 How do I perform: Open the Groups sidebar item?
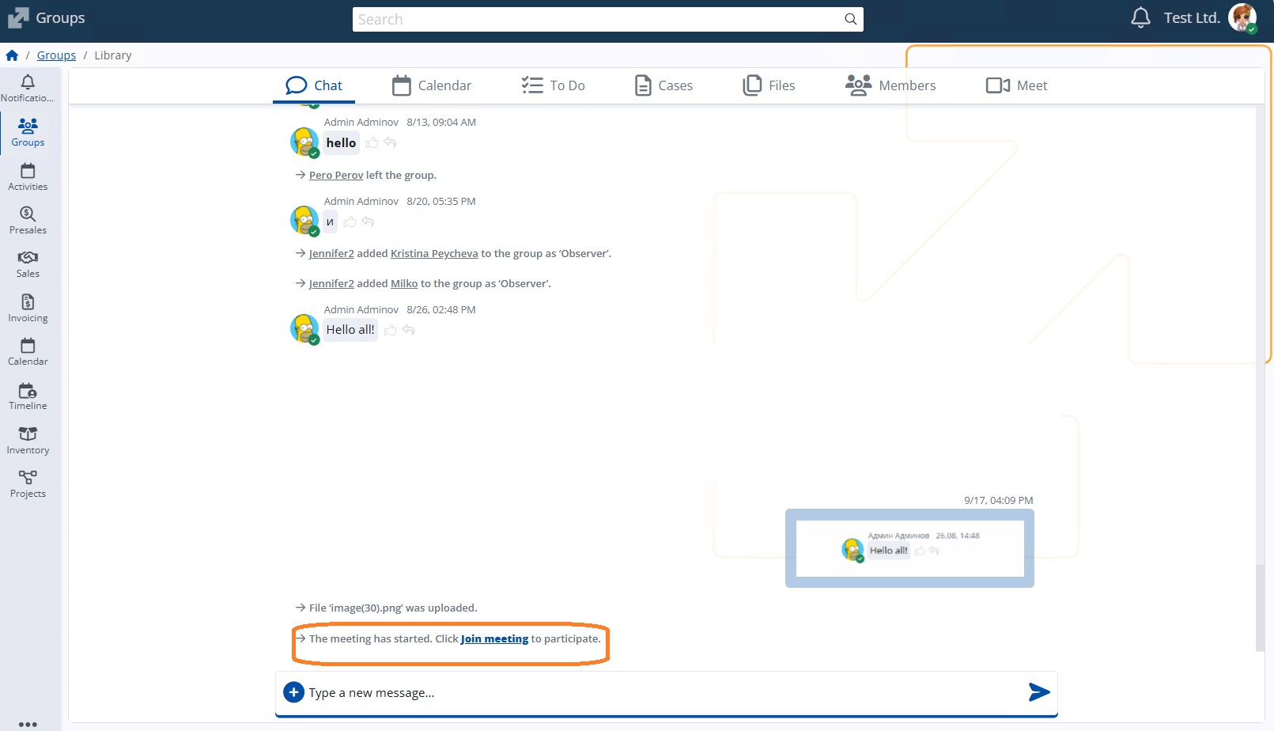click(x=28, y=133)
